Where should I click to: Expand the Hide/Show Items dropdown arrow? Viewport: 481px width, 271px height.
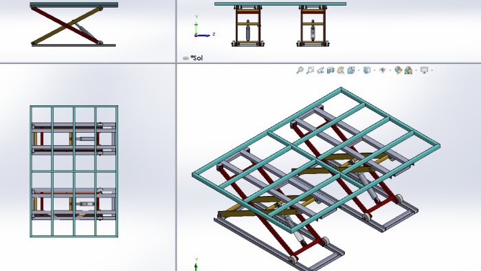(x=390, y=70)
